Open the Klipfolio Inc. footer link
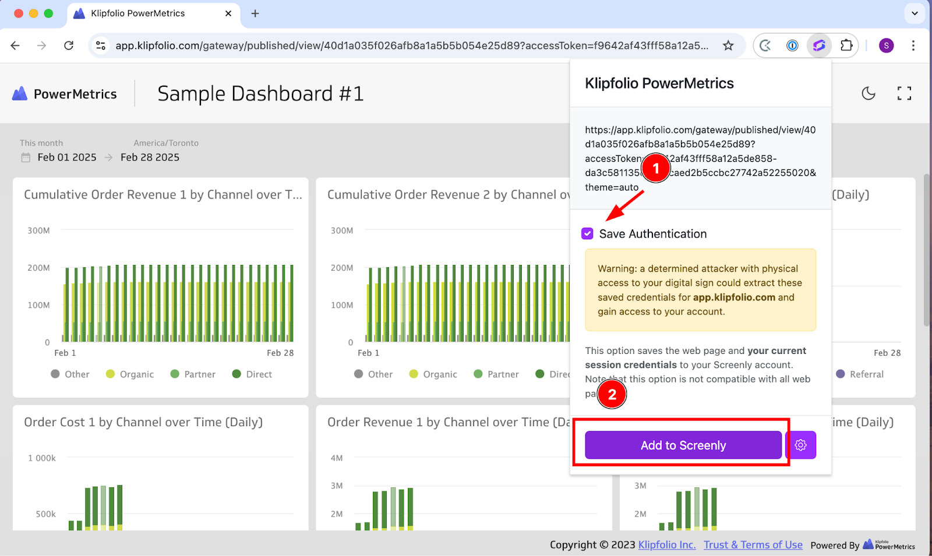The height and width of the screenshot is (556, 932). [x=667, y=545]
